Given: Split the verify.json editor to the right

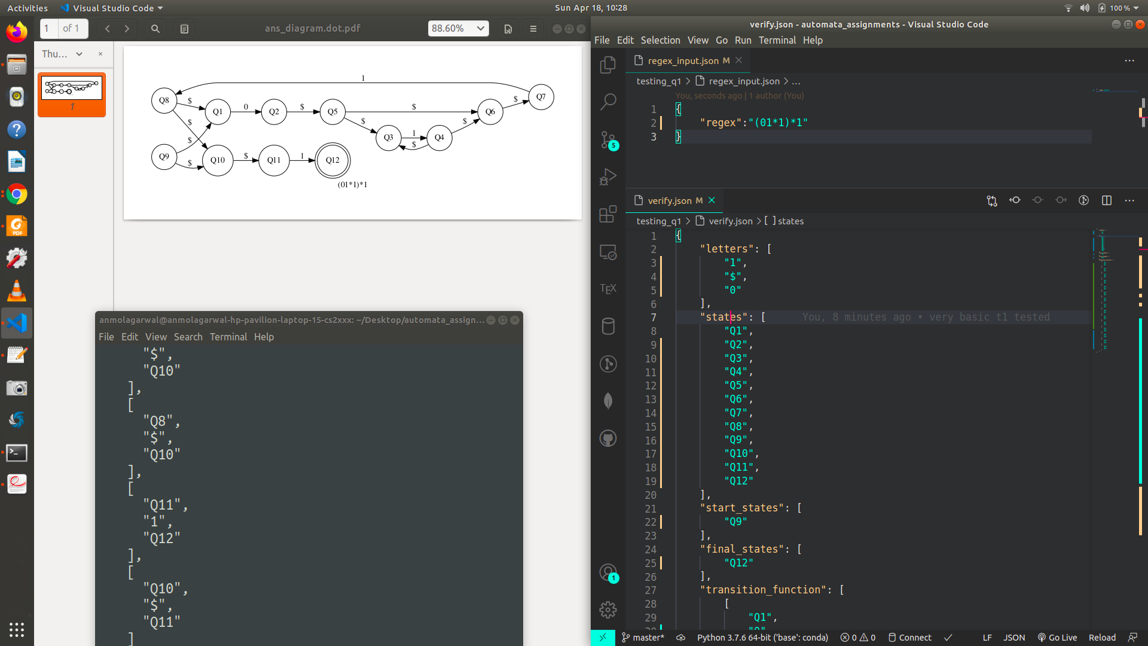Looking at the screenshot, I should [x=1106, y=200].
